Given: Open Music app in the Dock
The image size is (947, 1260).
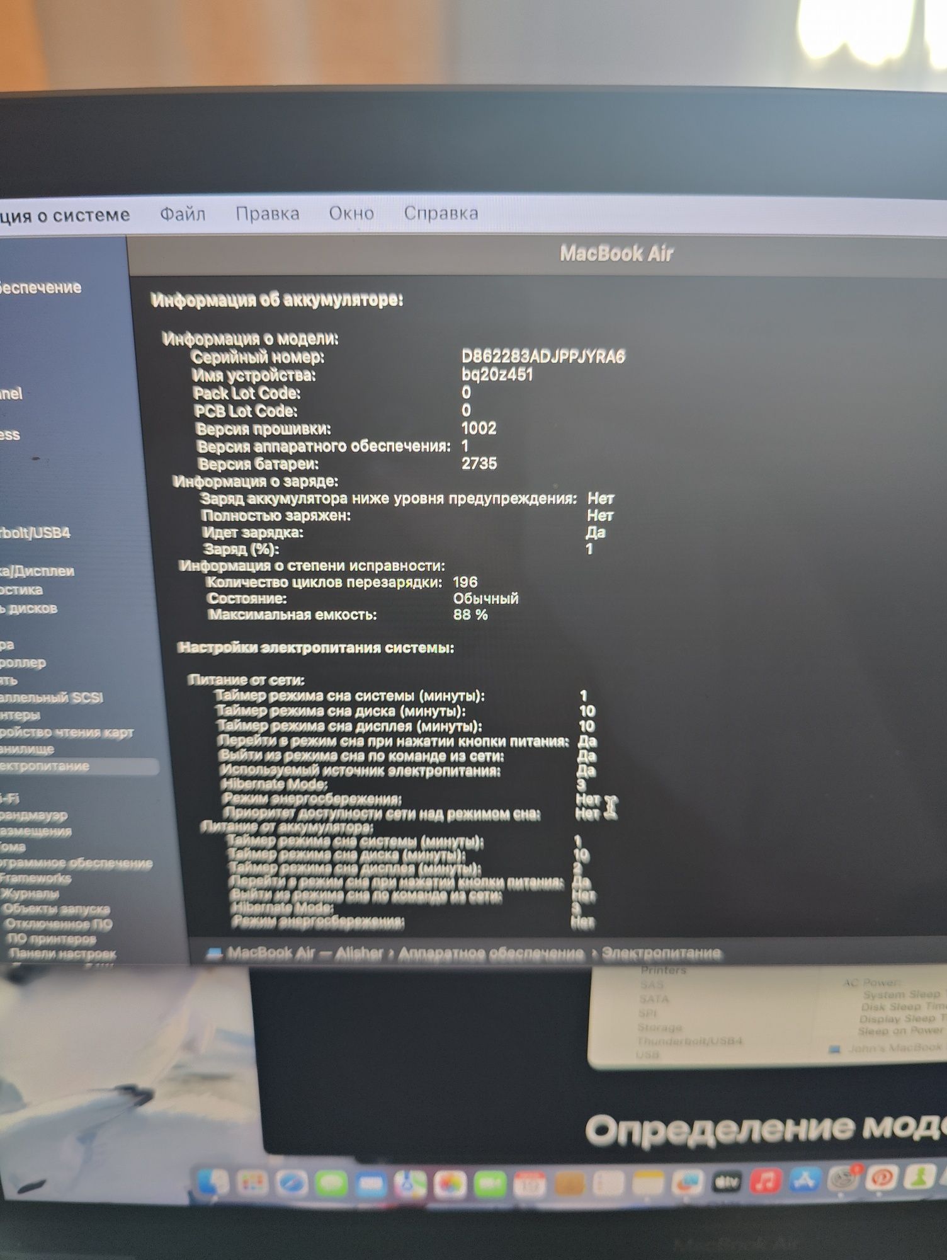Looking at the screenshot, I should coord(766,1181).
